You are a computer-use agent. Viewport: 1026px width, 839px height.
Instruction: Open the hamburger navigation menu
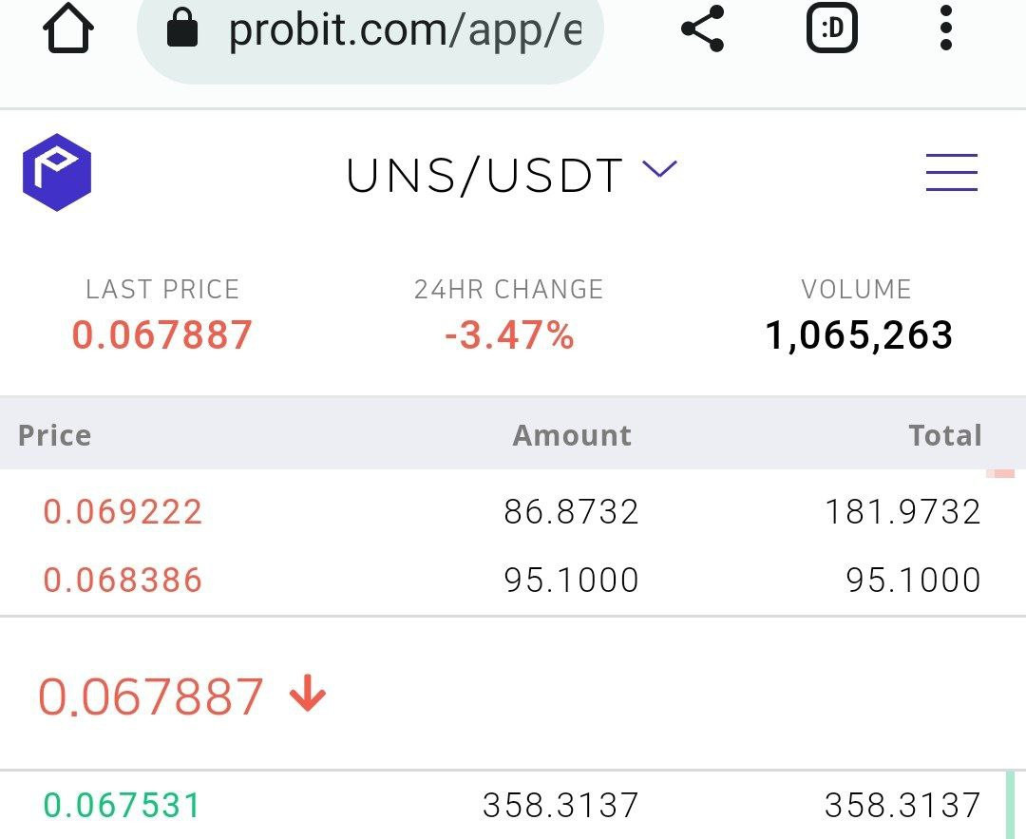pyautogui.click(x=951, y=172)
